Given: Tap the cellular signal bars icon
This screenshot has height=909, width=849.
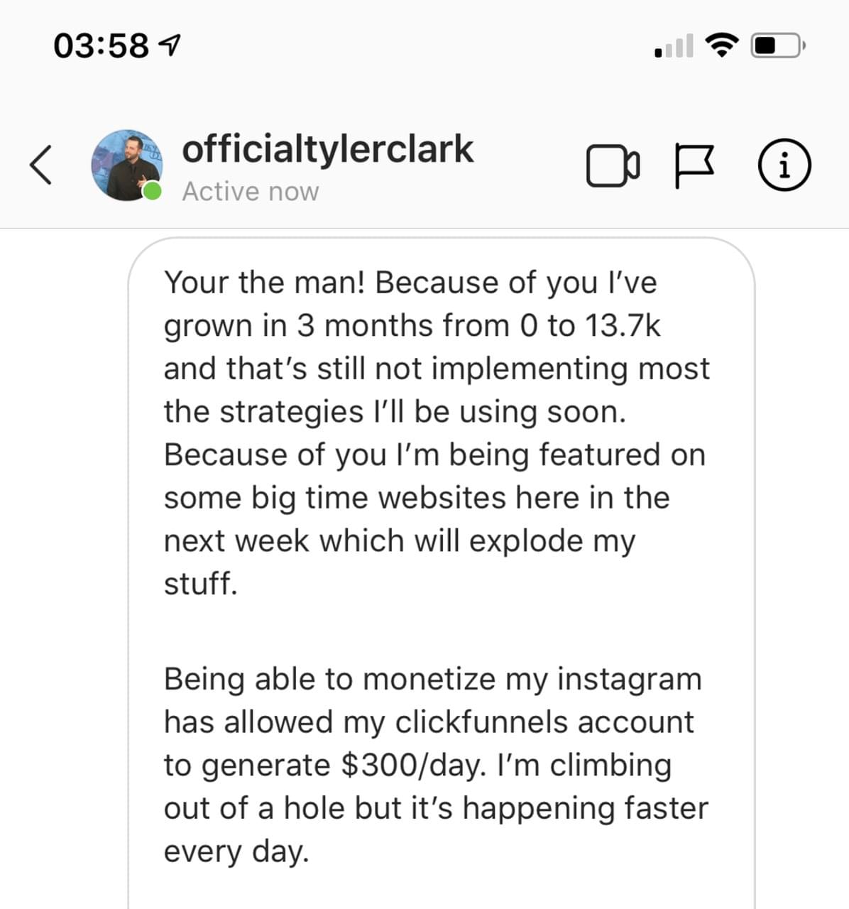Looking at the screenshot, I should click(674, 47).
